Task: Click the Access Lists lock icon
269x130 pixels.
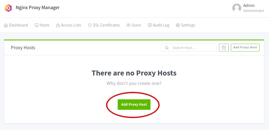Action: point(58,25)
